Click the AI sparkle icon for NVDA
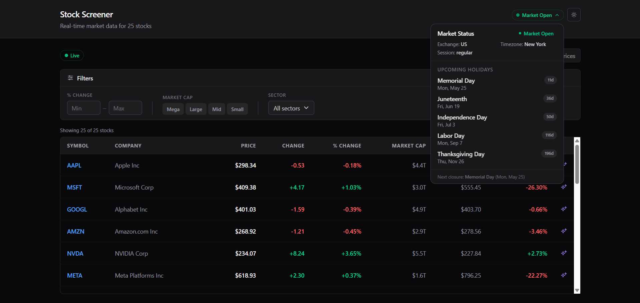Viewport: 640px width, 303px height. point(564,253)
